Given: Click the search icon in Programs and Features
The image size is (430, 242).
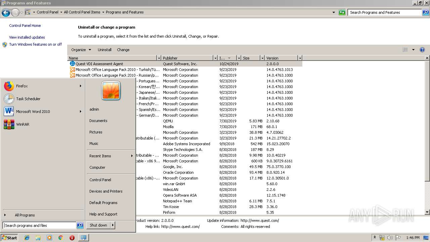Looking at the screenshot, I should (x=426, y=12).
